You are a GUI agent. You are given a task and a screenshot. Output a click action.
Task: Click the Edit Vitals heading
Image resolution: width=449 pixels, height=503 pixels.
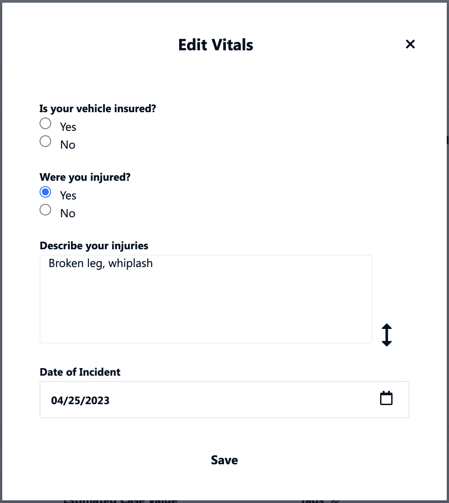(x=216, y=45)
